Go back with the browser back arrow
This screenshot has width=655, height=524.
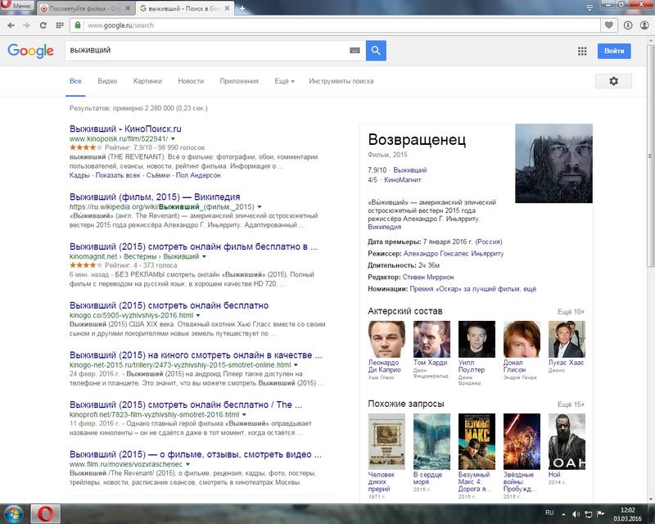point(11,25)
